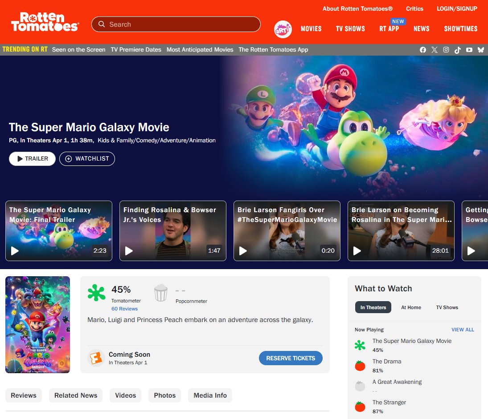Switch to the At Home tab
The width and height of the screenshot is (488, 419).
pyautogui.click(x=411, y=307)
